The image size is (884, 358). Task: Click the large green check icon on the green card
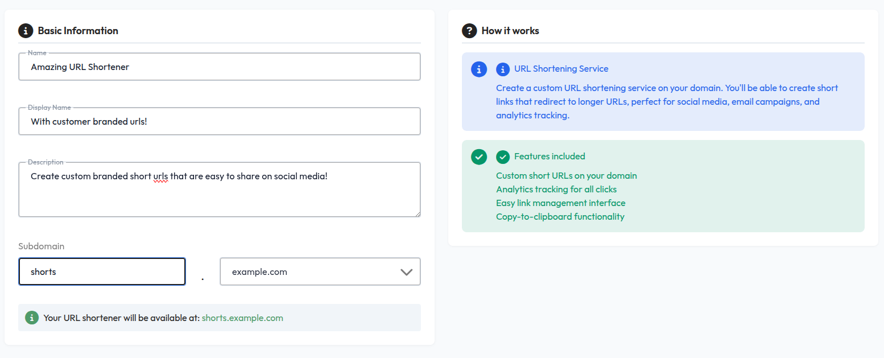pyautogui.click(x=478, y=157)
